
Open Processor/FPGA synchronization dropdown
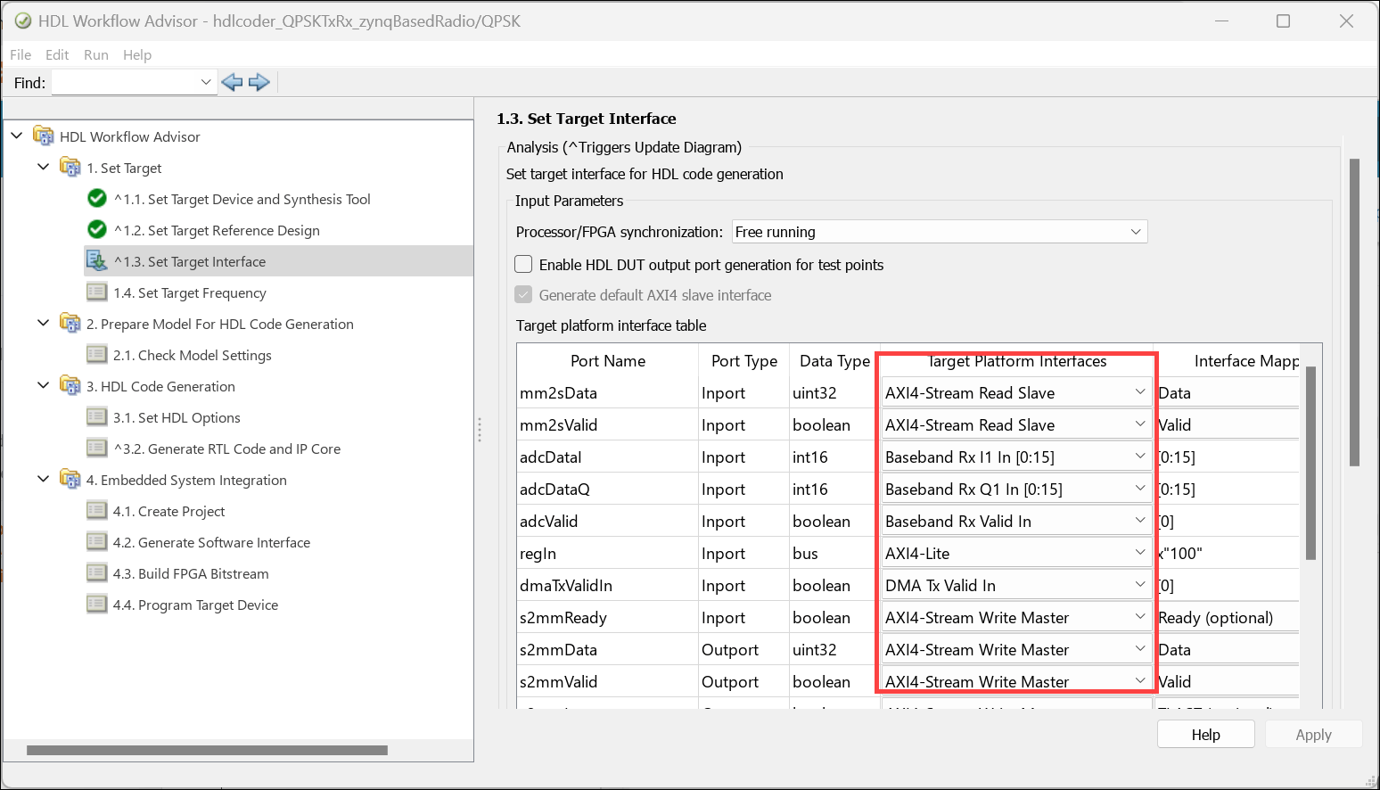tap(939, 232)
